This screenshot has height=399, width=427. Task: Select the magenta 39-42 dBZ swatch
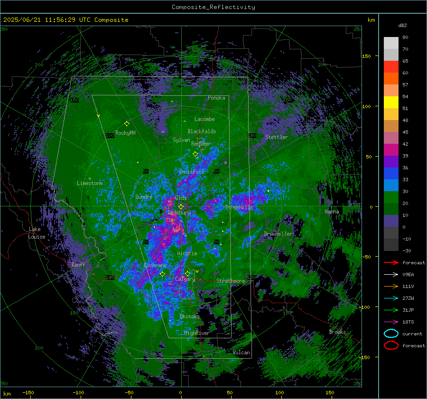(391, 150)
